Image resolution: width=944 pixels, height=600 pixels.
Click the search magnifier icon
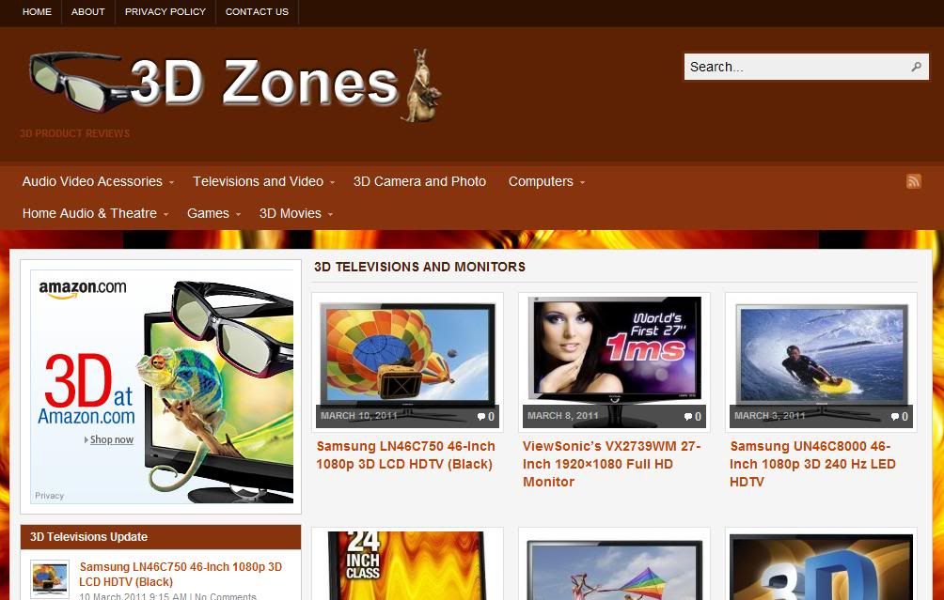pyautogui.click(x=916, y=67)
